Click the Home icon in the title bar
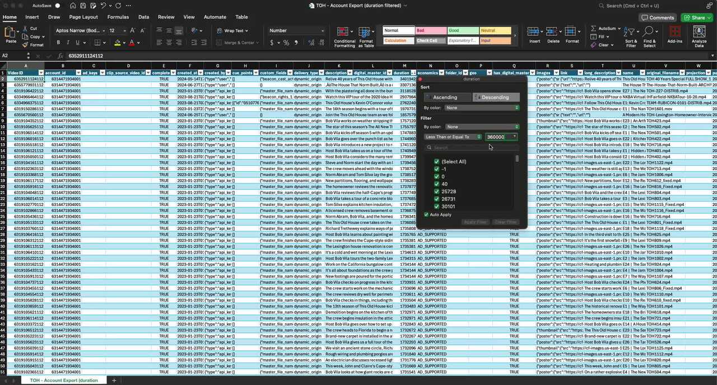717x385 pixels. point(73,6)
